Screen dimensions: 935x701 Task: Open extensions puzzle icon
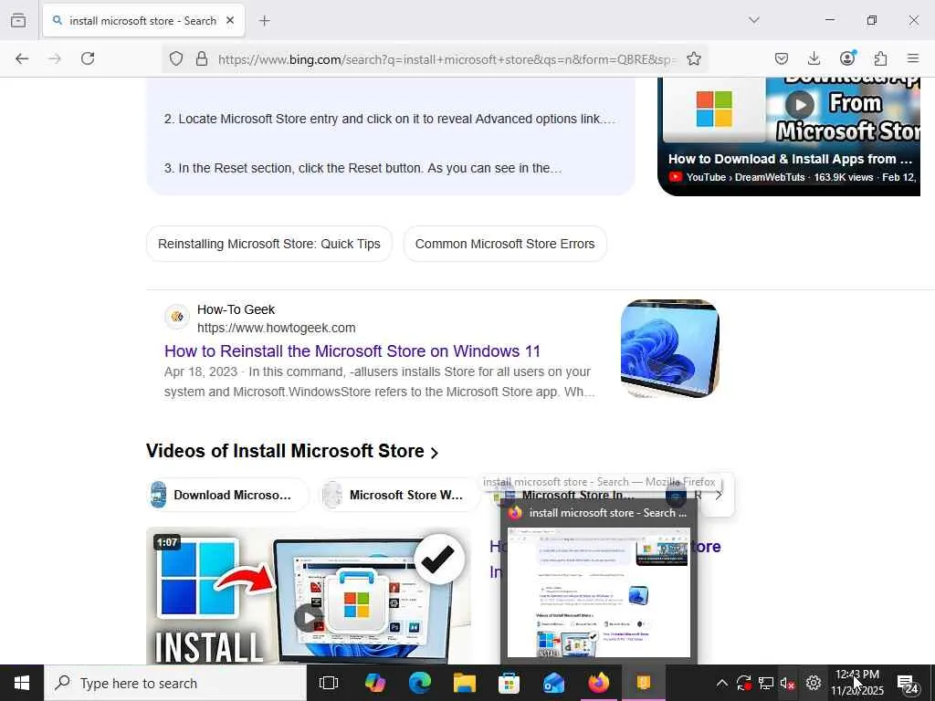(880, 58)
